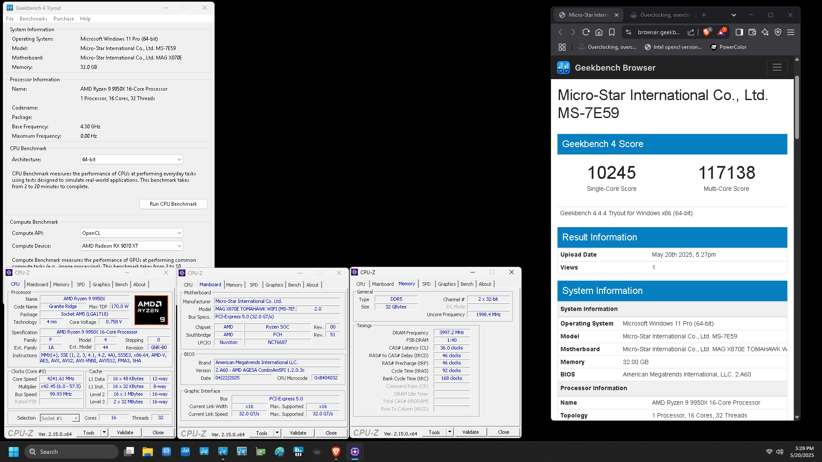Click the share page icon in address bar
Screen dimensions: 822x462
click(x=691, y=32)
